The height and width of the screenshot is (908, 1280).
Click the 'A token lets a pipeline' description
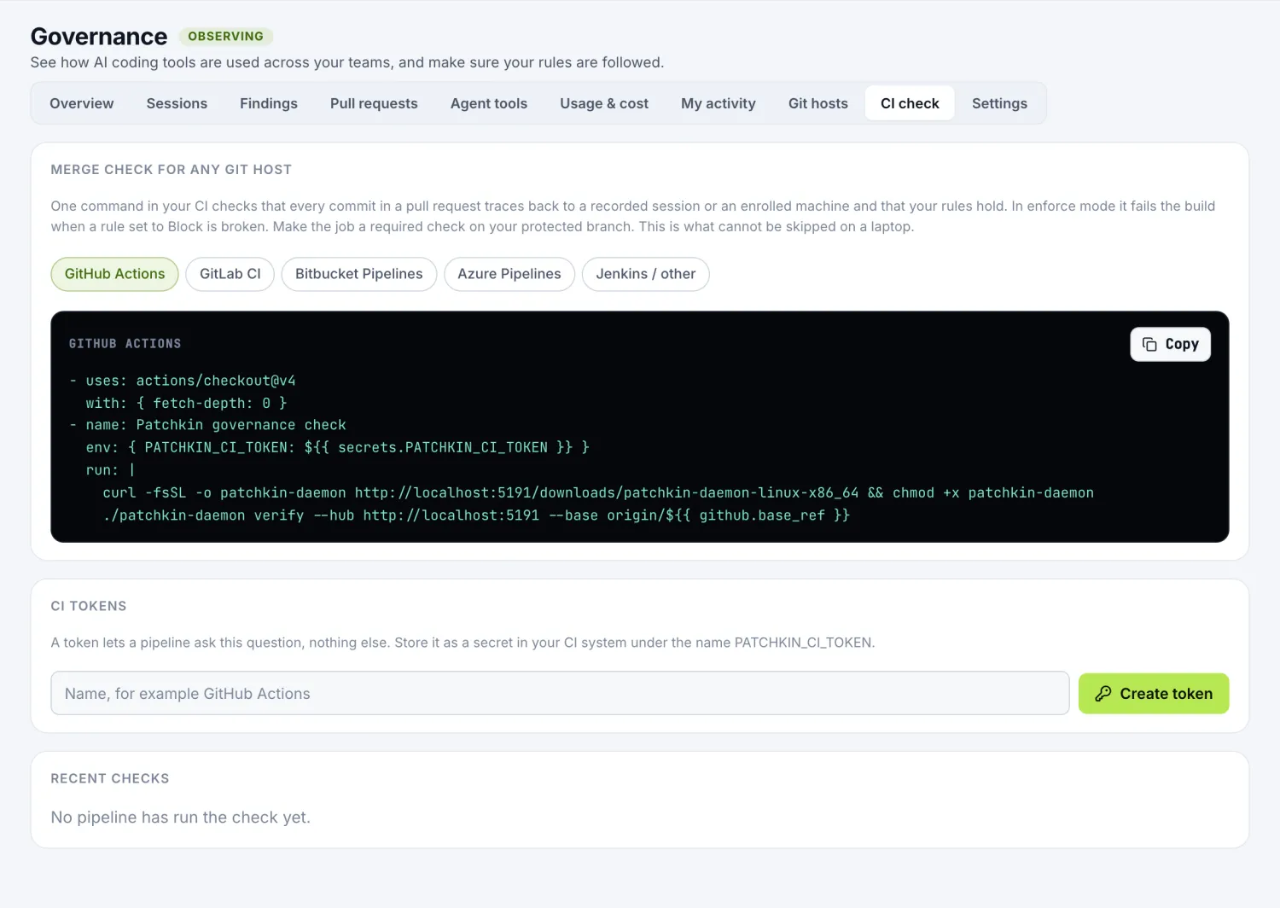point(463,643)
